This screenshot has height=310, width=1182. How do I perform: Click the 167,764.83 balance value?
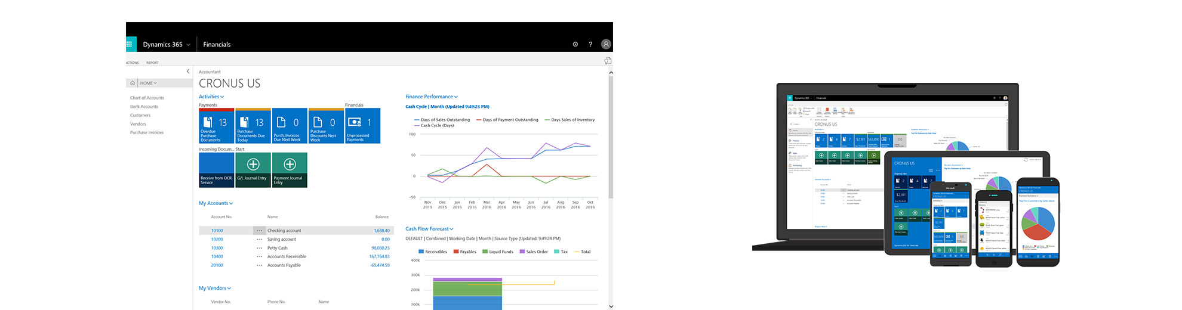click(x=379, y=256)
